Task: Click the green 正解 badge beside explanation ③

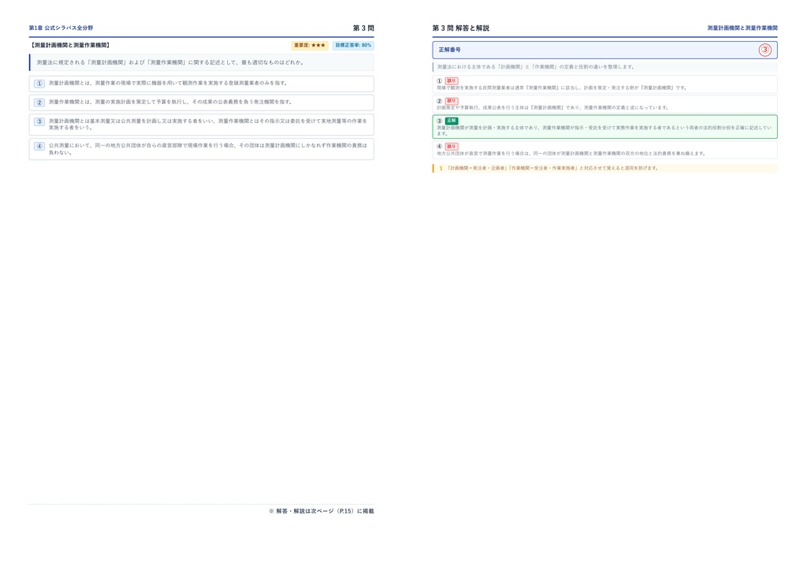Action: [x=452, y=121]
